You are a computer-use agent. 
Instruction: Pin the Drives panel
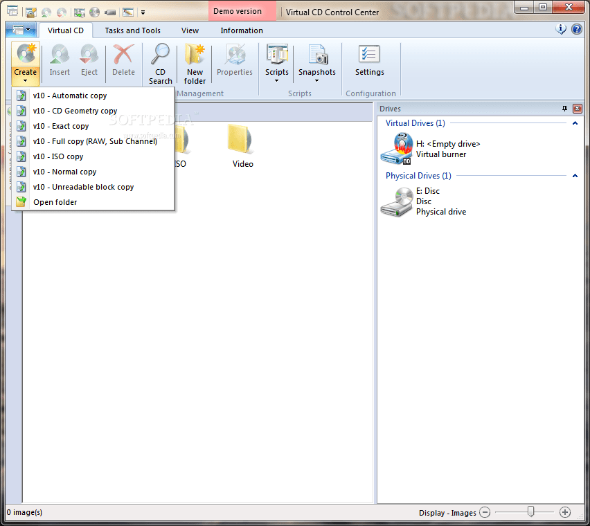[x=564, y=109]
